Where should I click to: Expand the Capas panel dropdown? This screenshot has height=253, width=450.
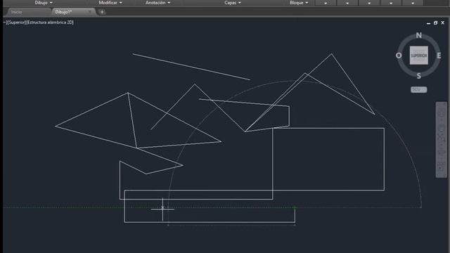233,3
